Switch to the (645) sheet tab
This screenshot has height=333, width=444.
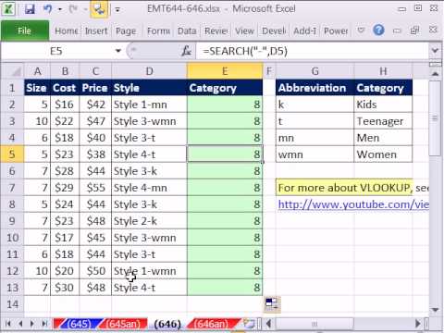click(79, 324)
